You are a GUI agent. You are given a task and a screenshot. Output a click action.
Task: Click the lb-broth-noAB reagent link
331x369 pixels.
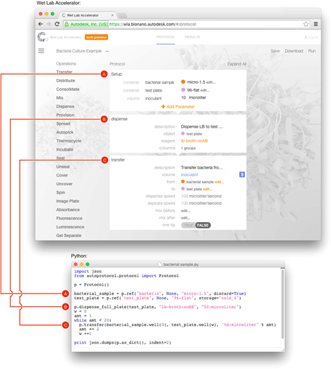194,141
